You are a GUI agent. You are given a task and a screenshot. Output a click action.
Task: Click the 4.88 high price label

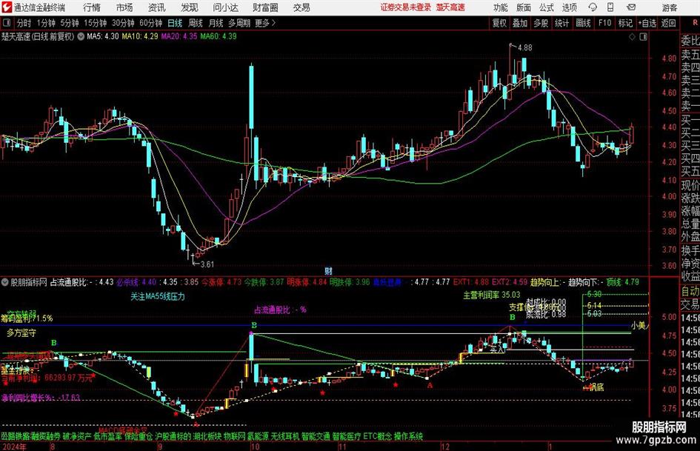(525, 47)
